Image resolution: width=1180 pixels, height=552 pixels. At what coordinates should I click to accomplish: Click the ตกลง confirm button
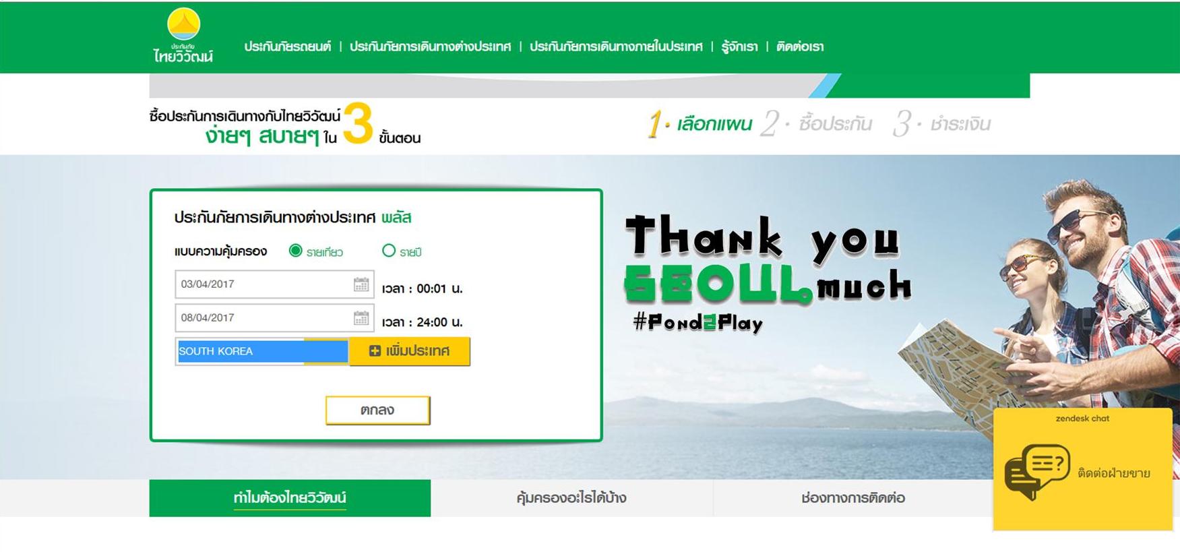[377, 410]
